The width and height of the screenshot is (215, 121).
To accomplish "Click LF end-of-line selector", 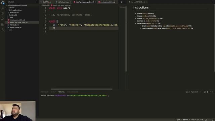I will pyautogui.click(x=198, y=120).
